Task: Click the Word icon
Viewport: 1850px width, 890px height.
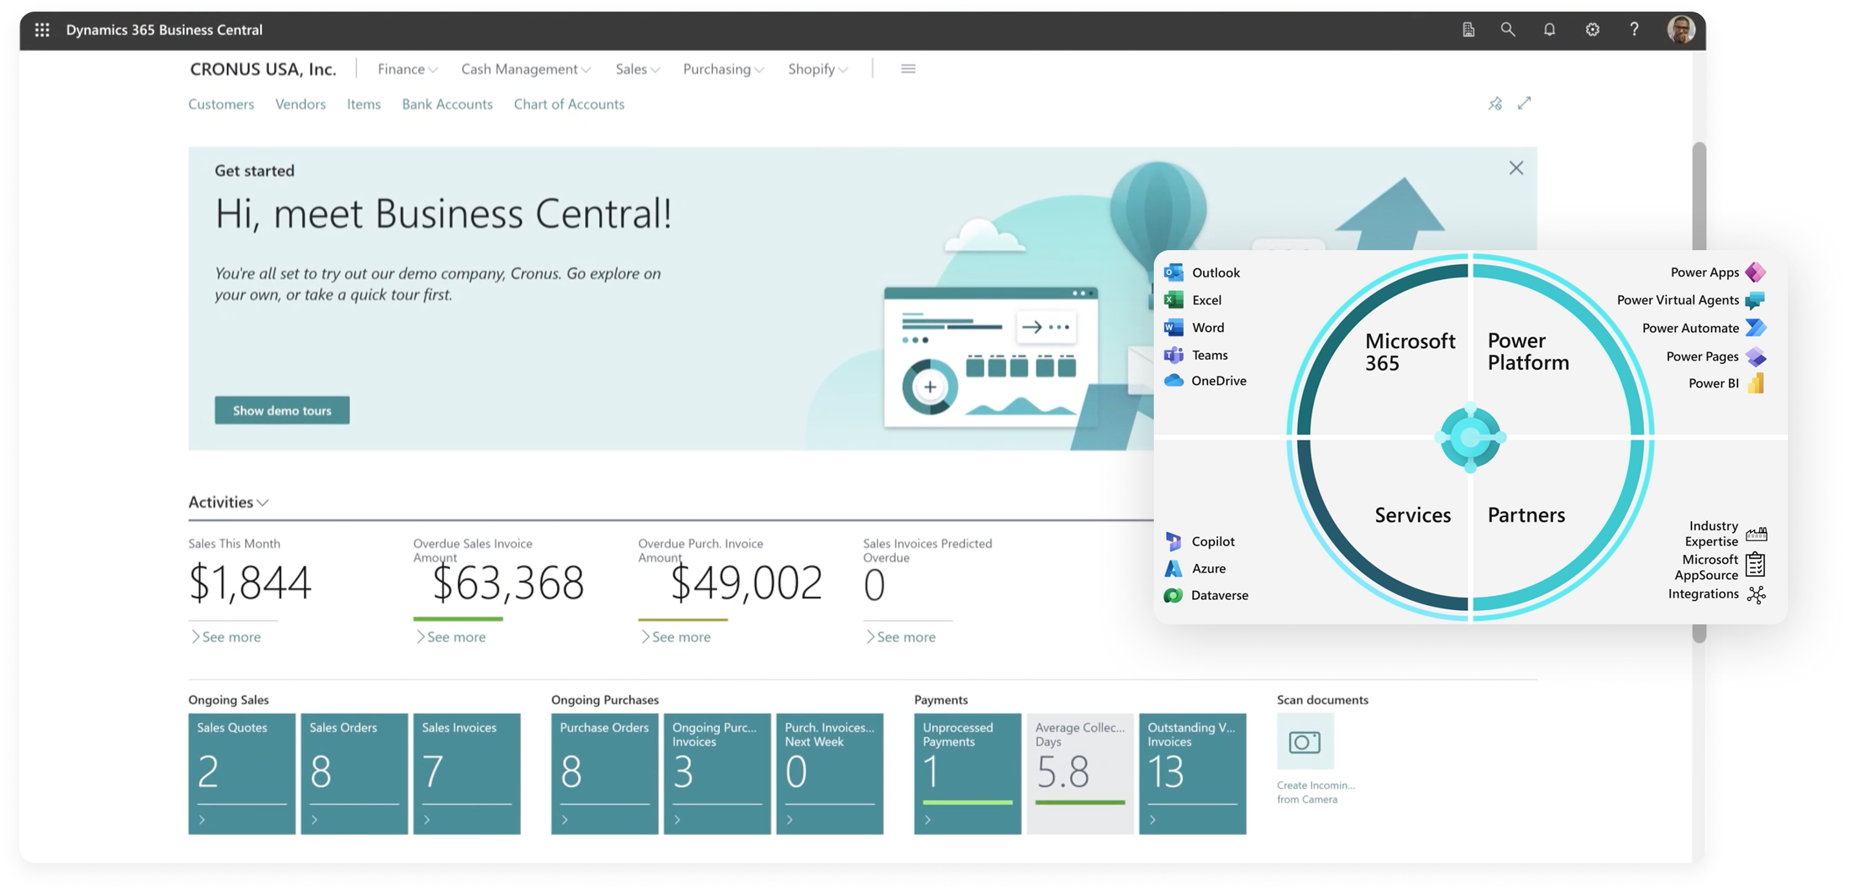Action: point(1173,328)
